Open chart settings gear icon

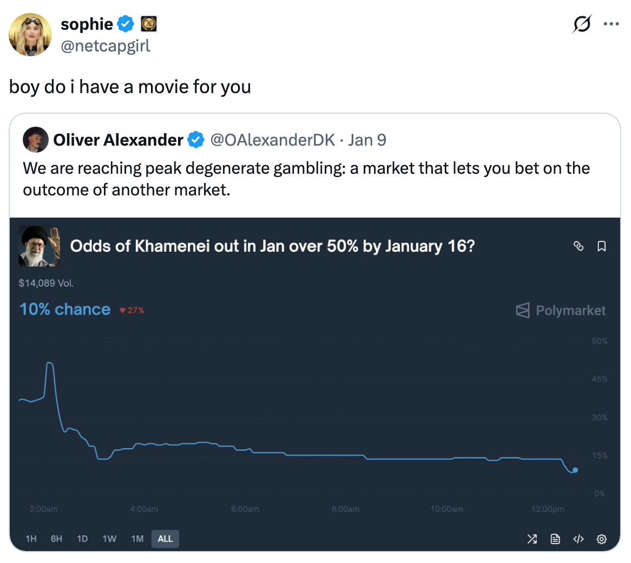coord(601,539)
